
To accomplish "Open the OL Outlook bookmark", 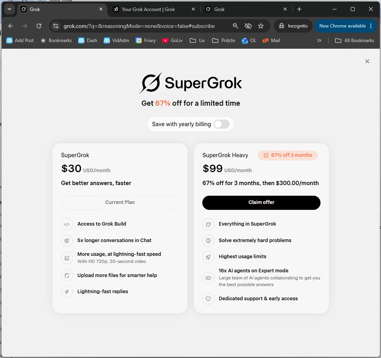I will [249, 40].
